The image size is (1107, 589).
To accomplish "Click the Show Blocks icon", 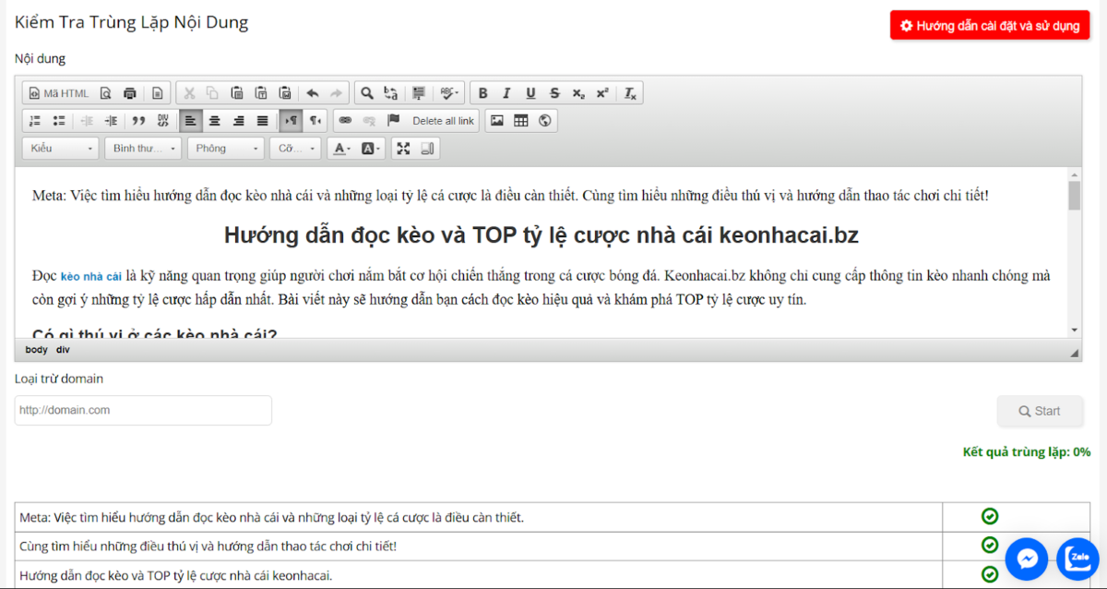I will [427, 149].
